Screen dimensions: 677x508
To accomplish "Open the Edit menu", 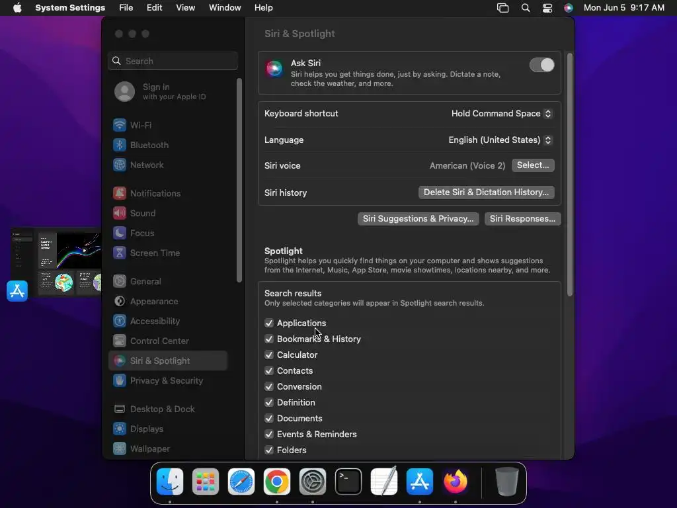I will 154,8.
